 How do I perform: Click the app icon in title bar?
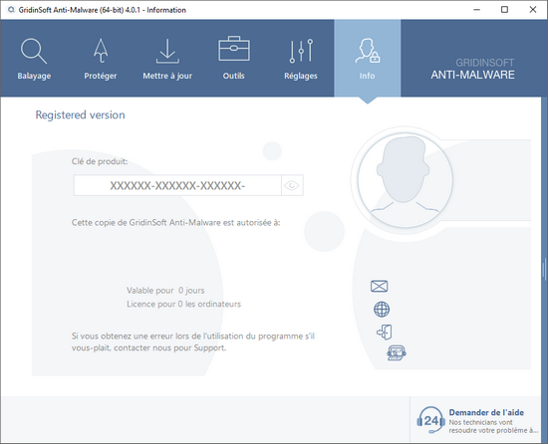click(x=11, y=10)
